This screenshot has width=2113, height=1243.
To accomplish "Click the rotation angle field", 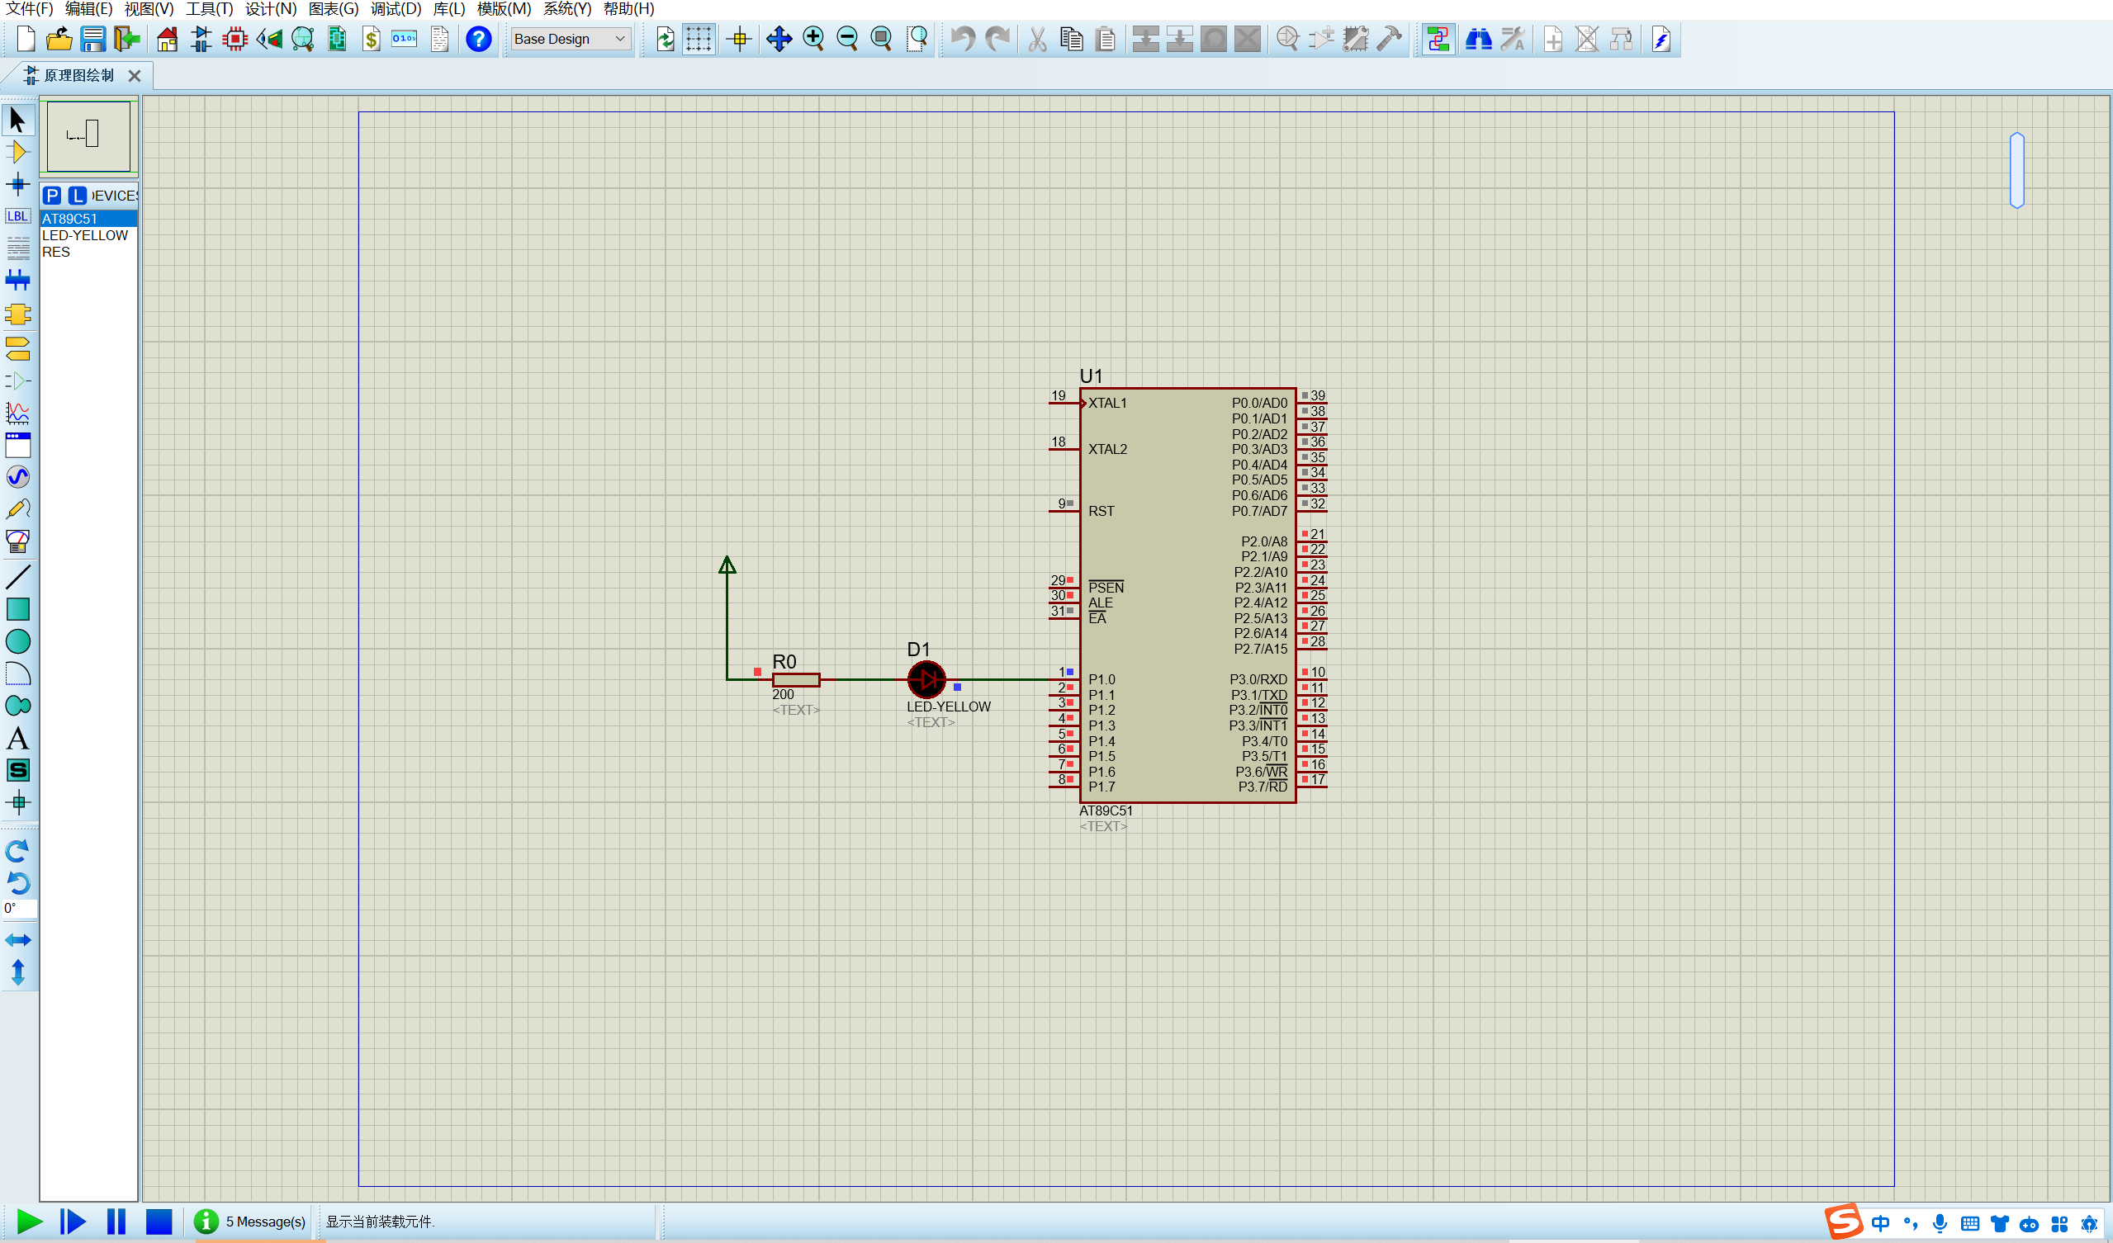I will coord(18,909).
